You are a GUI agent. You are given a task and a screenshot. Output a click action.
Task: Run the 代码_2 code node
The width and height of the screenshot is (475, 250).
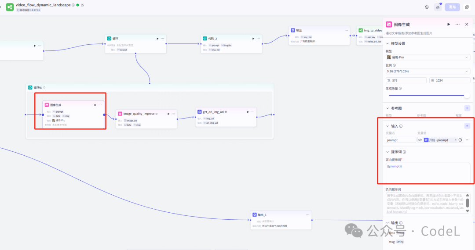(253, 39)
